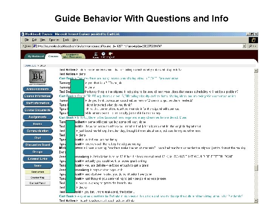This screenshot has width=272, height=204.
Task: Click chat line about stipend not around next year
Action: [x=149, y=91]
